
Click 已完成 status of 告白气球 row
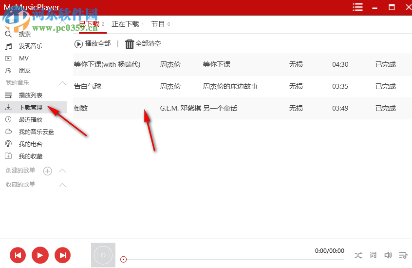coord(386,86)
